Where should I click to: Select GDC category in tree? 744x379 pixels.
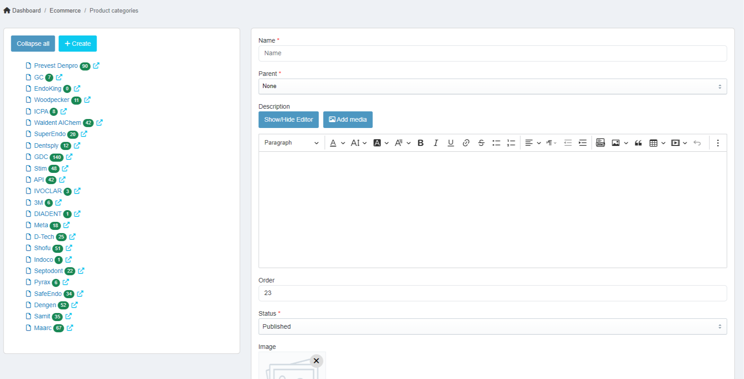point(41,157)
